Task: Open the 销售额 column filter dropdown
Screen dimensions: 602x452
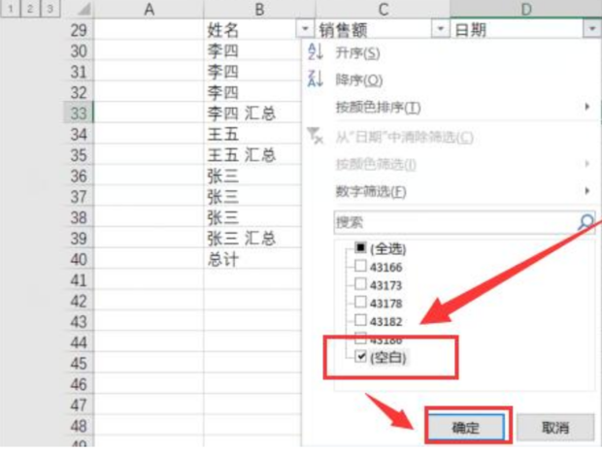Action: click(x=441, y=29)
